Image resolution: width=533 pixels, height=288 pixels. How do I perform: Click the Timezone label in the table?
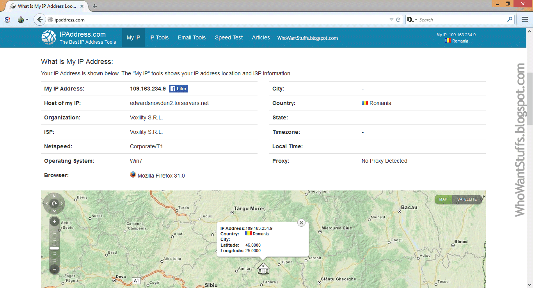pyautogui.click(x=286, y=132)
